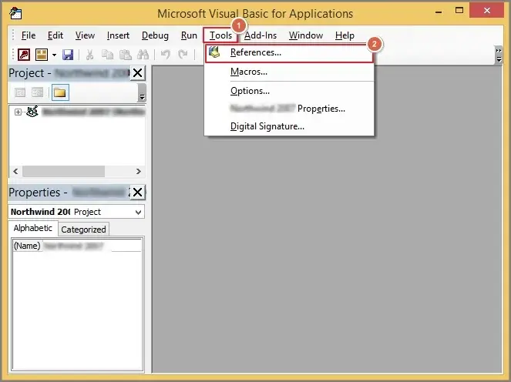
Task: Open the Run menu
Action: (x=189, y=35)
